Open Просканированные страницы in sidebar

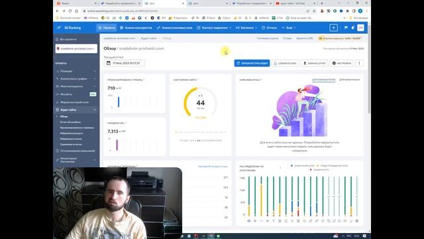tap(77, 127)
